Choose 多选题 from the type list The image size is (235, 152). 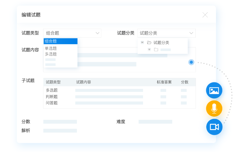pyautogui.click(x=51, y=54)
